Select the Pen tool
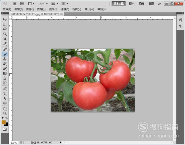Image resolution: width=185 pixels, height=145 pixels. click(5, 89)
